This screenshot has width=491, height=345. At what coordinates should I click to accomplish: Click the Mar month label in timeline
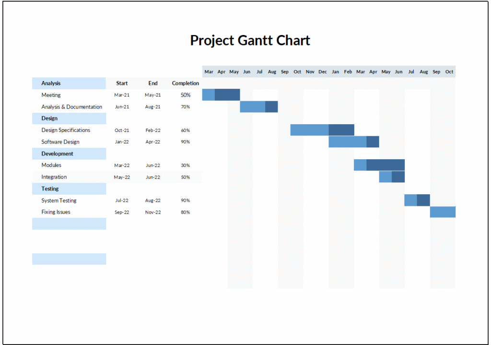point(209,71)
